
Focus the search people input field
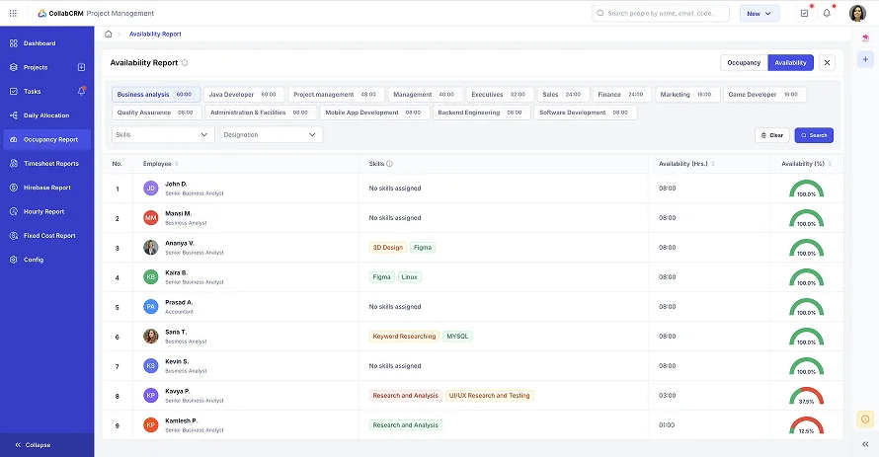click(x=661, y=14)
